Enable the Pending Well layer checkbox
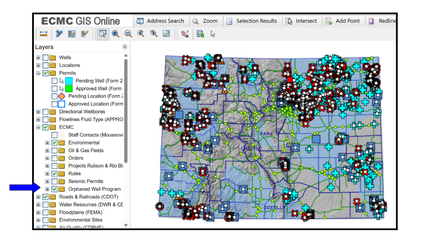The image size is (423, 243). tap(54, 81)
